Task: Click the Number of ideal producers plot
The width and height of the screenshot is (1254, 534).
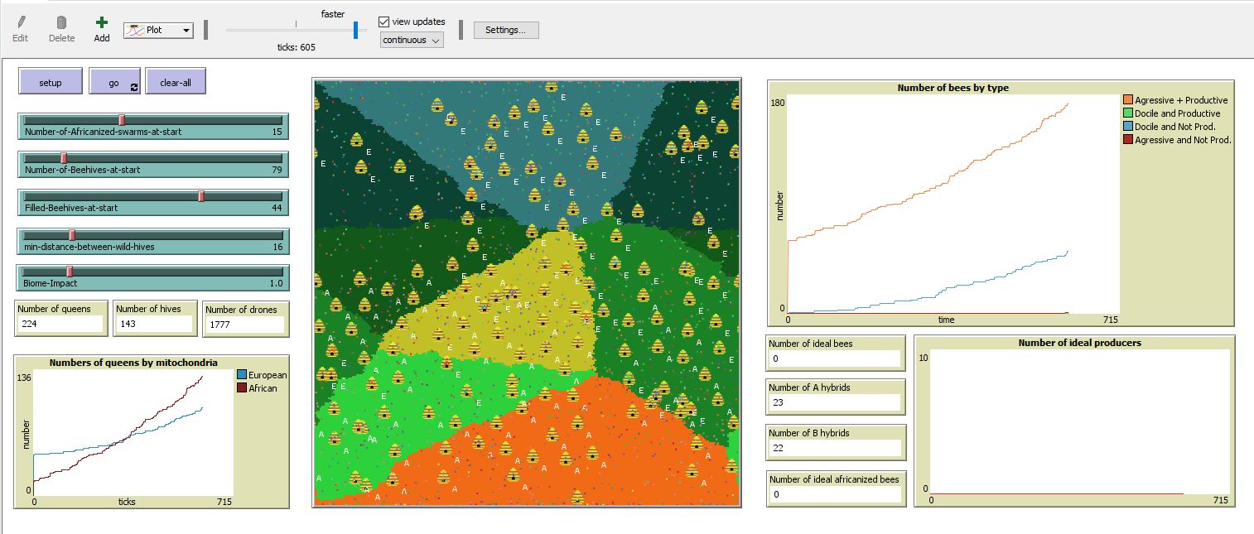Action: point(1073,421)
